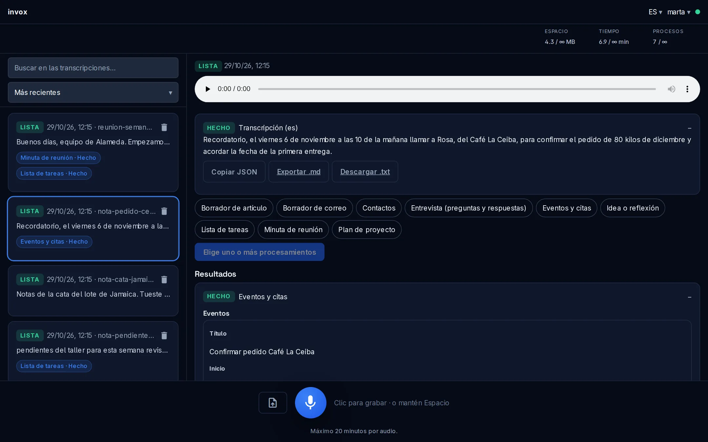Select the Minuta de reunión processing chip
708x442 pixels.
pyautogui.click(x=293, y=230)
